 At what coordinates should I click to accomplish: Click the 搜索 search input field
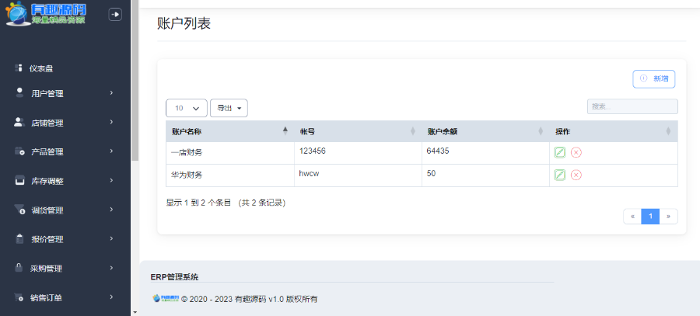coord(632,106)
